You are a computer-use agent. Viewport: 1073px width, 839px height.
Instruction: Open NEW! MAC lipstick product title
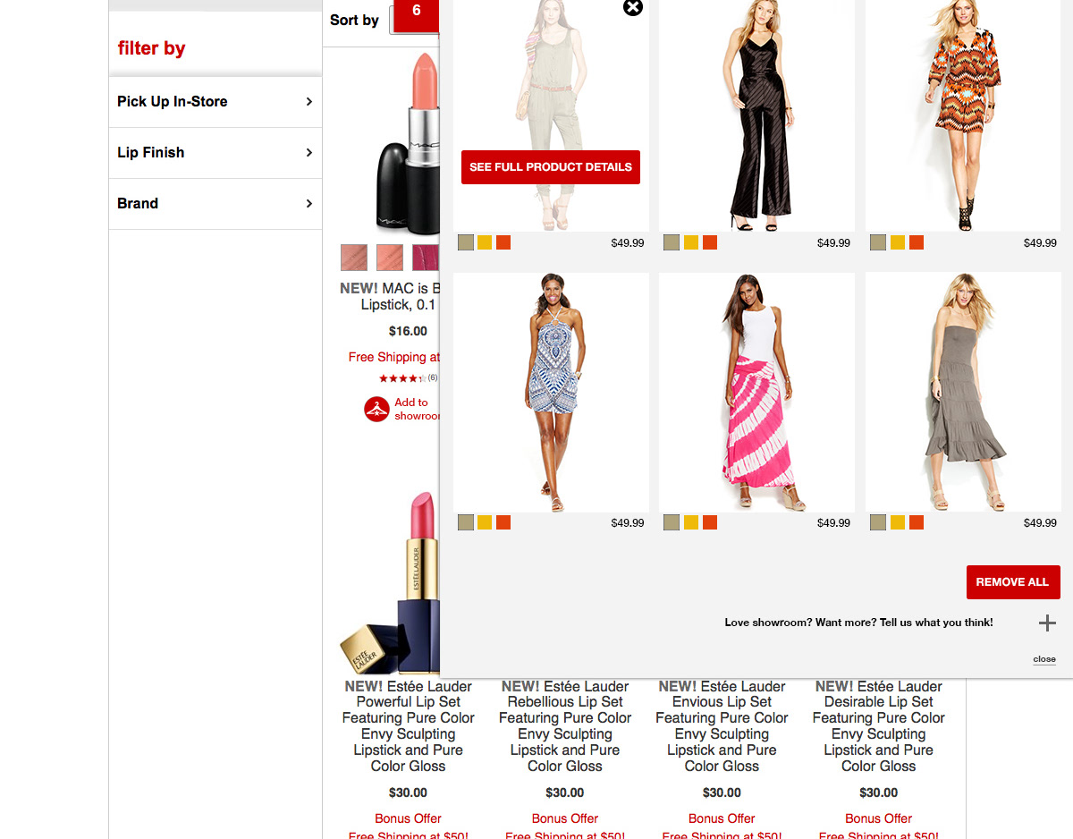(x=391, y=297)
